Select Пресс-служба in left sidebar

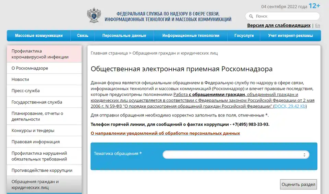[x=26, y=91]
